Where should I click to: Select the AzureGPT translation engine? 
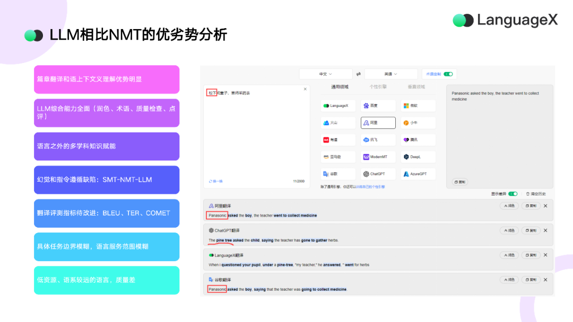pyautogui.click(x=418, y=174)
